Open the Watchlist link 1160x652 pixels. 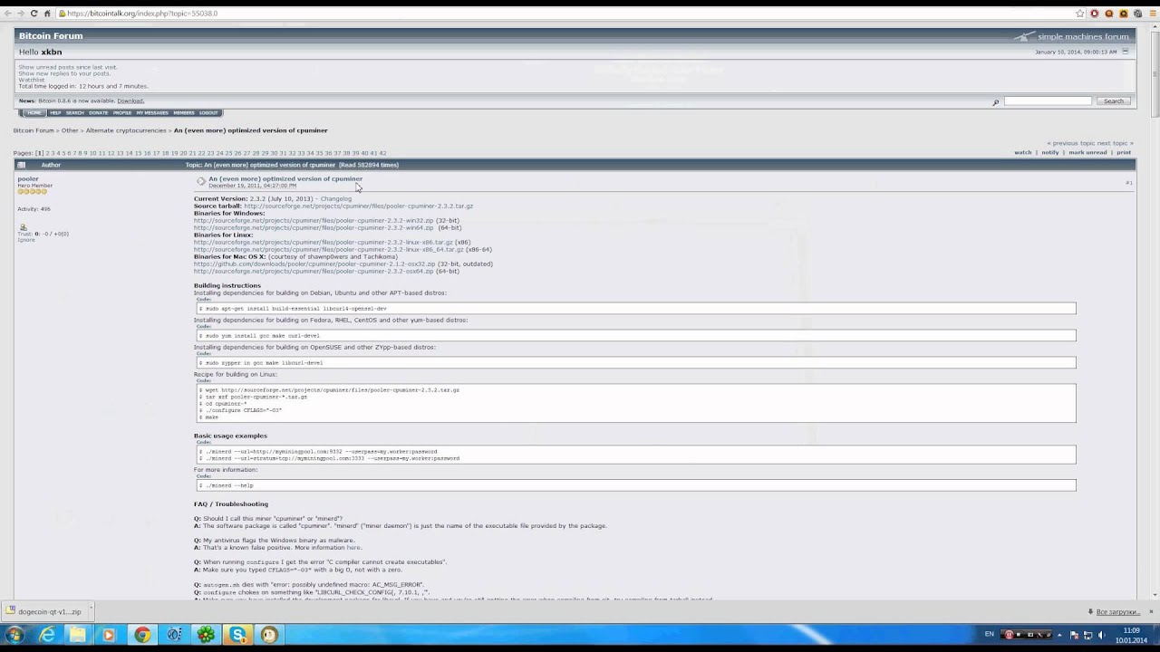(x=31, y=80)
